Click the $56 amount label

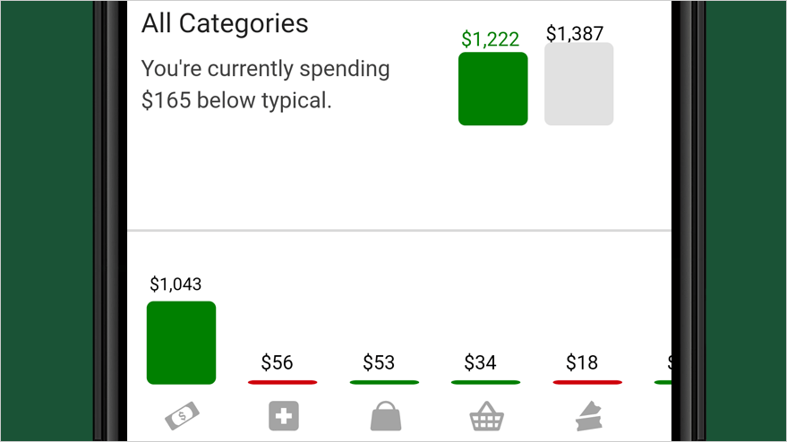point(277,362)
